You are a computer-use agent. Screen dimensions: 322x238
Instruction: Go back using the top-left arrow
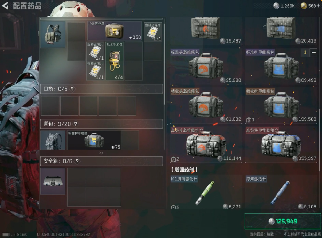[5, 6]
